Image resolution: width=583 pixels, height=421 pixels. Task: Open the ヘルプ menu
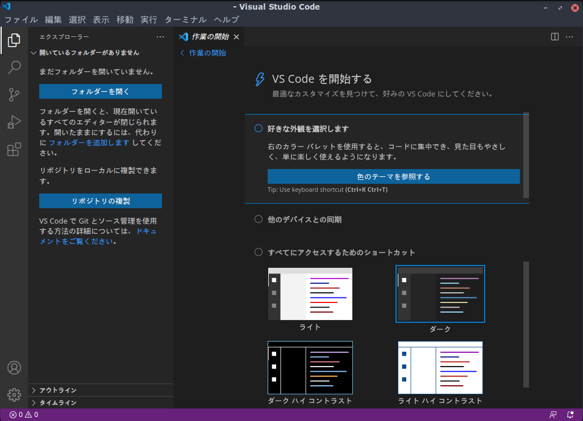pos(226,20)
